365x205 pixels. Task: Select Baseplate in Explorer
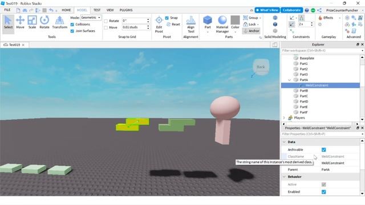click(307, 58)
